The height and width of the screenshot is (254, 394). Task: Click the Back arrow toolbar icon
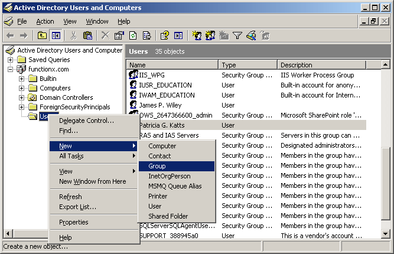coord(10,35)
